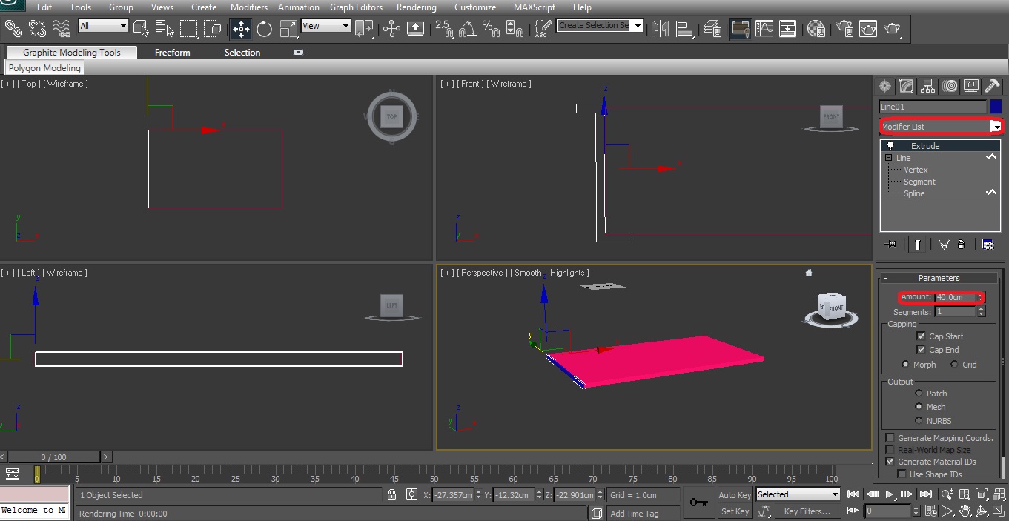Play the animation
This screenshot has width=1009, height=521.
(890, 494)
